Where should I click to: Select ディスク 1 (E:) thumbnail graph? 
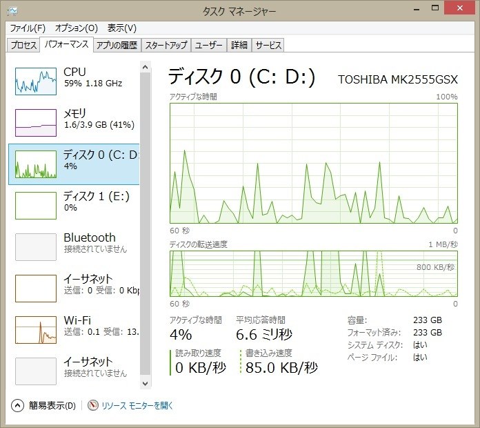[x=36, y=206]
